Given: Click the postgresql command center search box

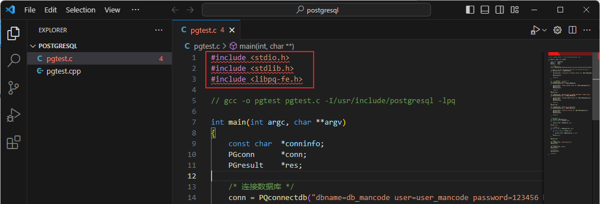Looking at the screenshot, I should click(316, 10).
